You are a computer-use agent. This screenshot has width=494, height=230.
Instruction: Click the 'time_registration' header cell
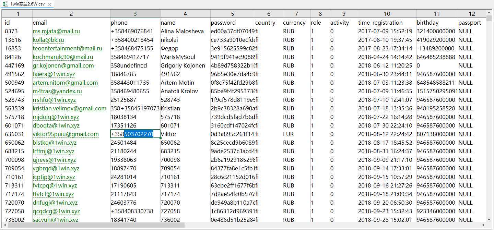click(387, 23)
